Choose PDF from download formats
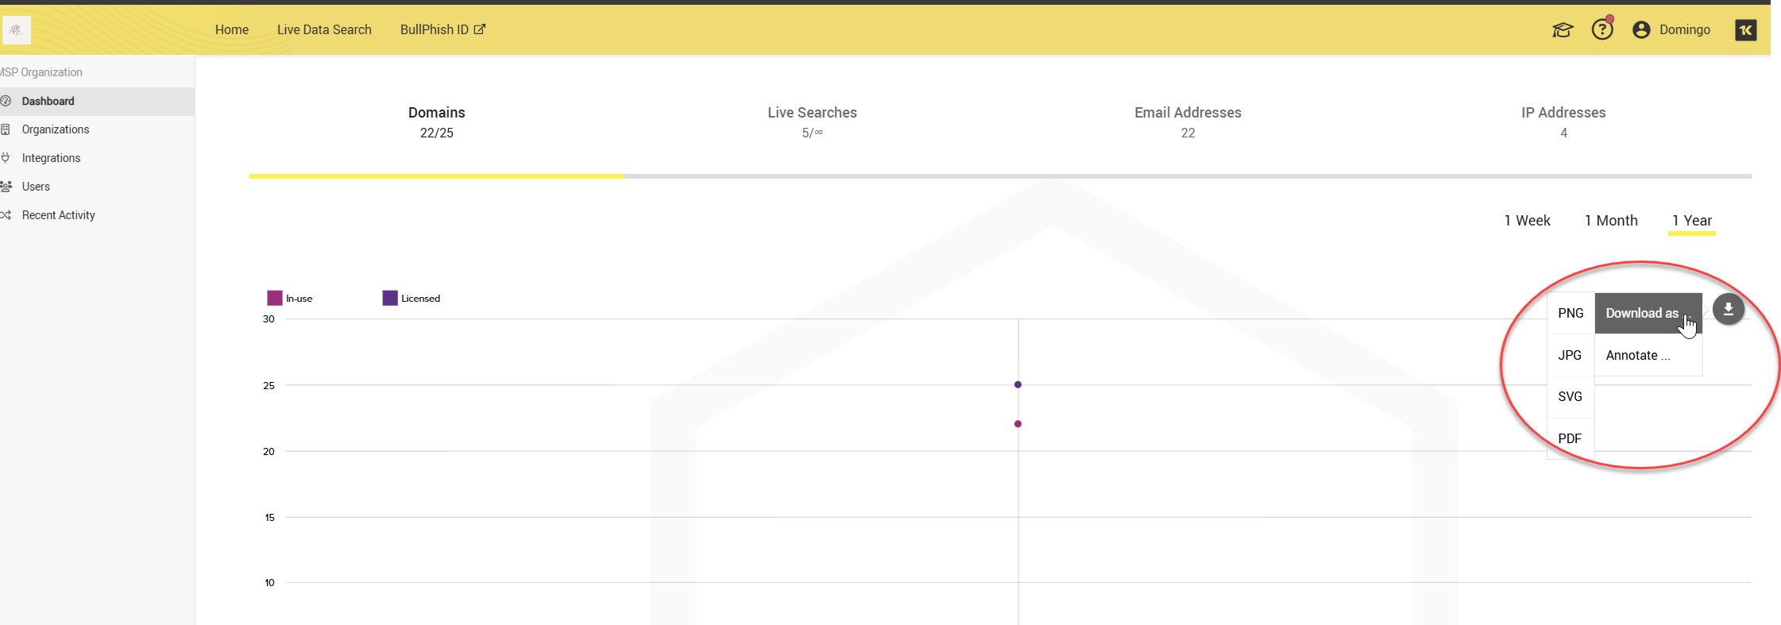The width and height of the screenshot is (1781, 625). [x=1570, y=438]
